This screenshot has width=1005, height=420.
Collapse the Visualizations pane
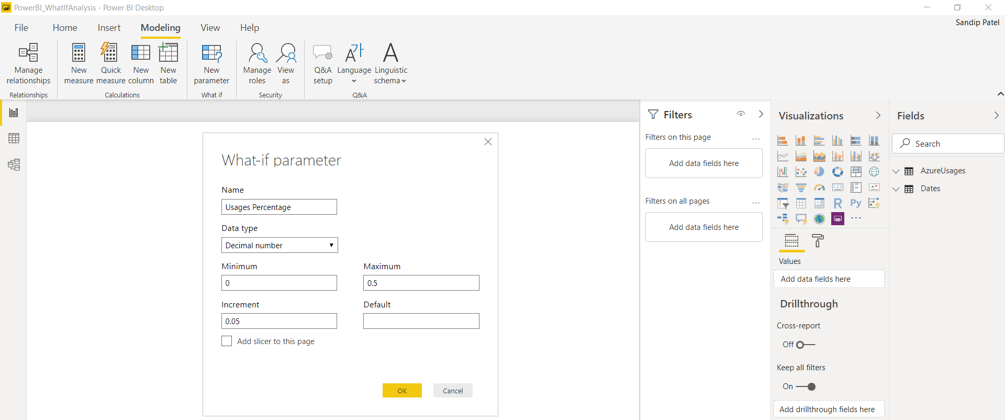coord(878,115)
